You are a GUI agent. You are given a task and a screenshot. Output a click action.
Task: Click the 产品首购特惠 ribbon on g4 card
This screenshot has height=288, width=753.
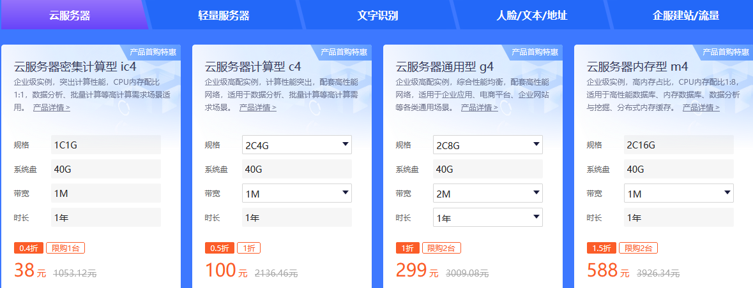click(x=534, y=52)
